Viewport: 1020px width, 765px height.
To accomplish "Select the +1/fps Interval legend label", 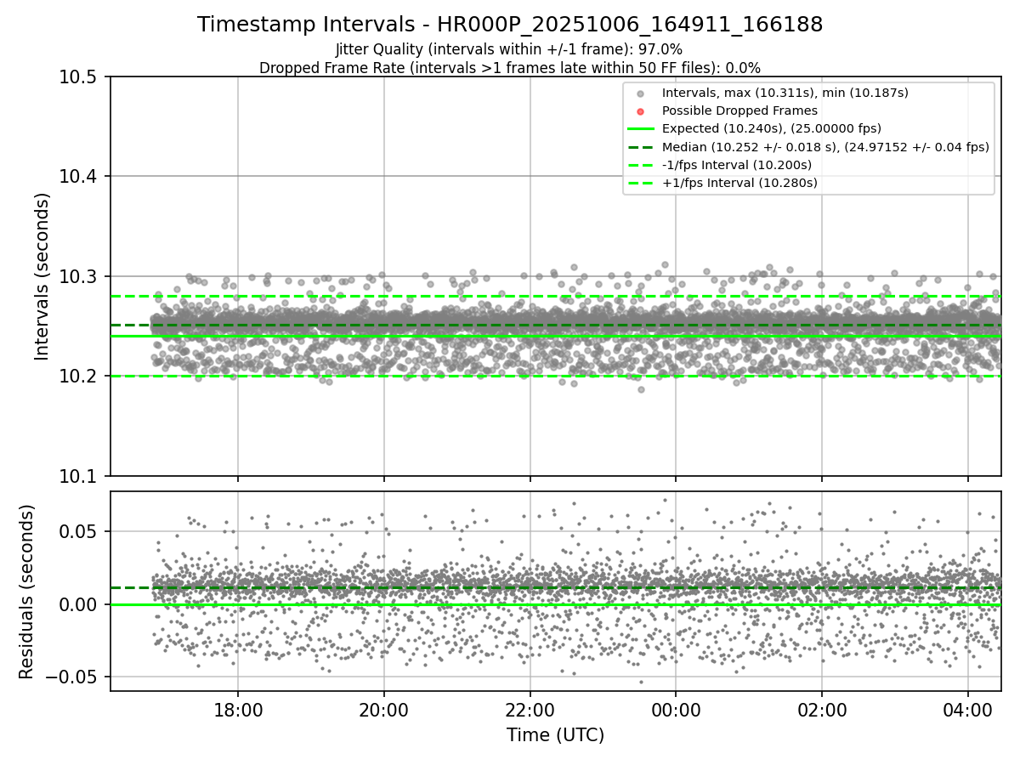I will 738,183.
